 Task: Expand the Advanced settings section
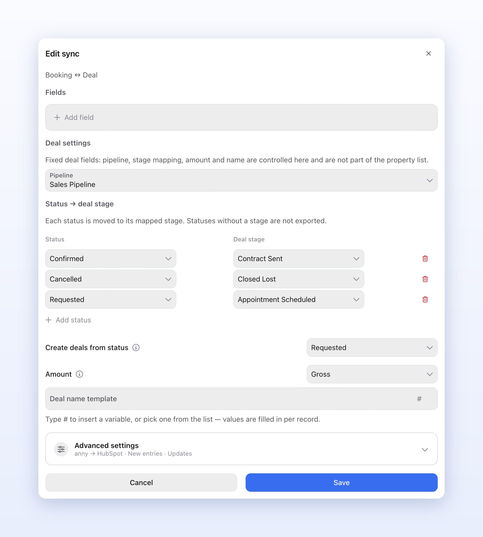241,449
